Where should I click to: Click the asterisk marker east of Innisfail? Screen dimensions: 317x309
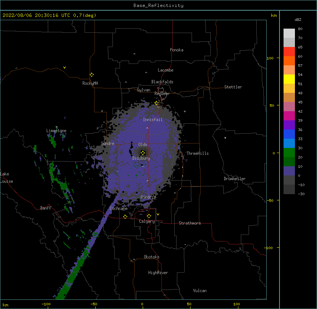[x=185, y=111]
